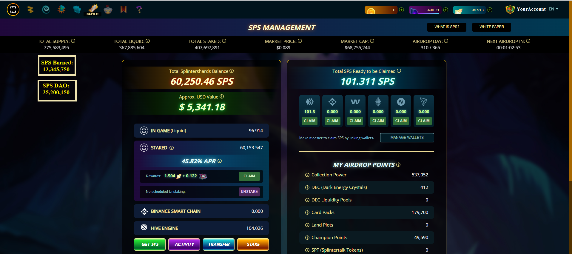The image size is (572, 254).
Task: Click the Total Staked info icon
Action: pyautogui.click(x=224, y=41)
